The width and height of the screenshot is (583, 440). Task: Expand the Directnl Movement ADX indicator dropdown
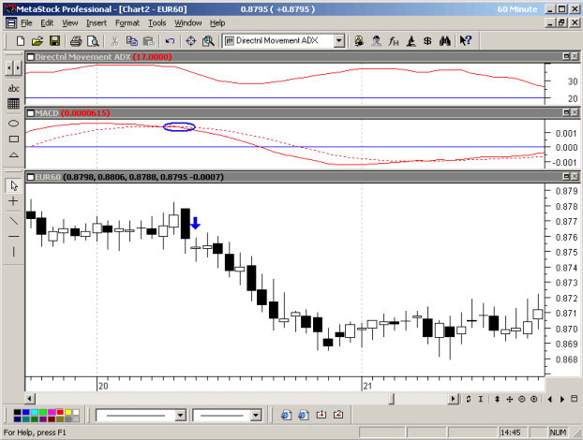pyautogui.click(x=339, y=41)
